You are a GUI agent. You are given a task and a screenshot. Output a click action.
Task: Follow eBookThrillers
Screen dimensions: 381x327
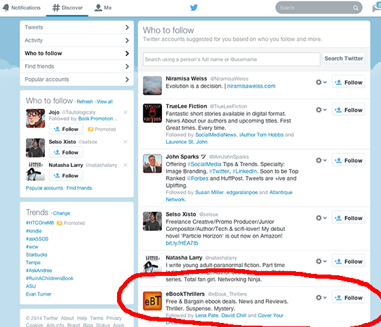point(348,298)
